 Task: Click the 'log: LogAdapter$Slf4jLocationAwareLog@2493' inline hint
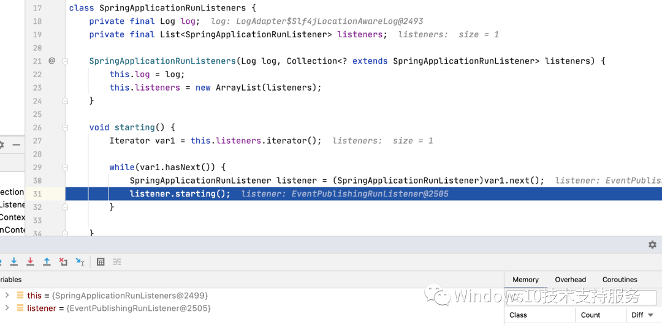317,21
